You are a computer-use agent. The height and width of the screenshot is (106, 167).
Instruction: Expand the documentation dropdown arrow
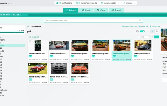point(118,3)
